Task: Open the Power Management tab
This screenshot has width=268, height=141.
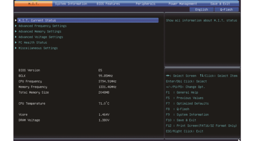Action: pyautogui.click(x=183, y=4)
